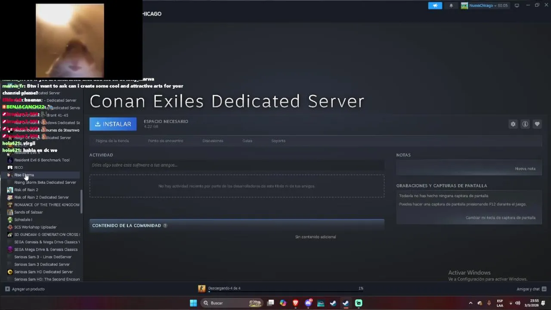551x310 pixels.
Task: Click the taskbar Buscar search box
Action: 232,303
